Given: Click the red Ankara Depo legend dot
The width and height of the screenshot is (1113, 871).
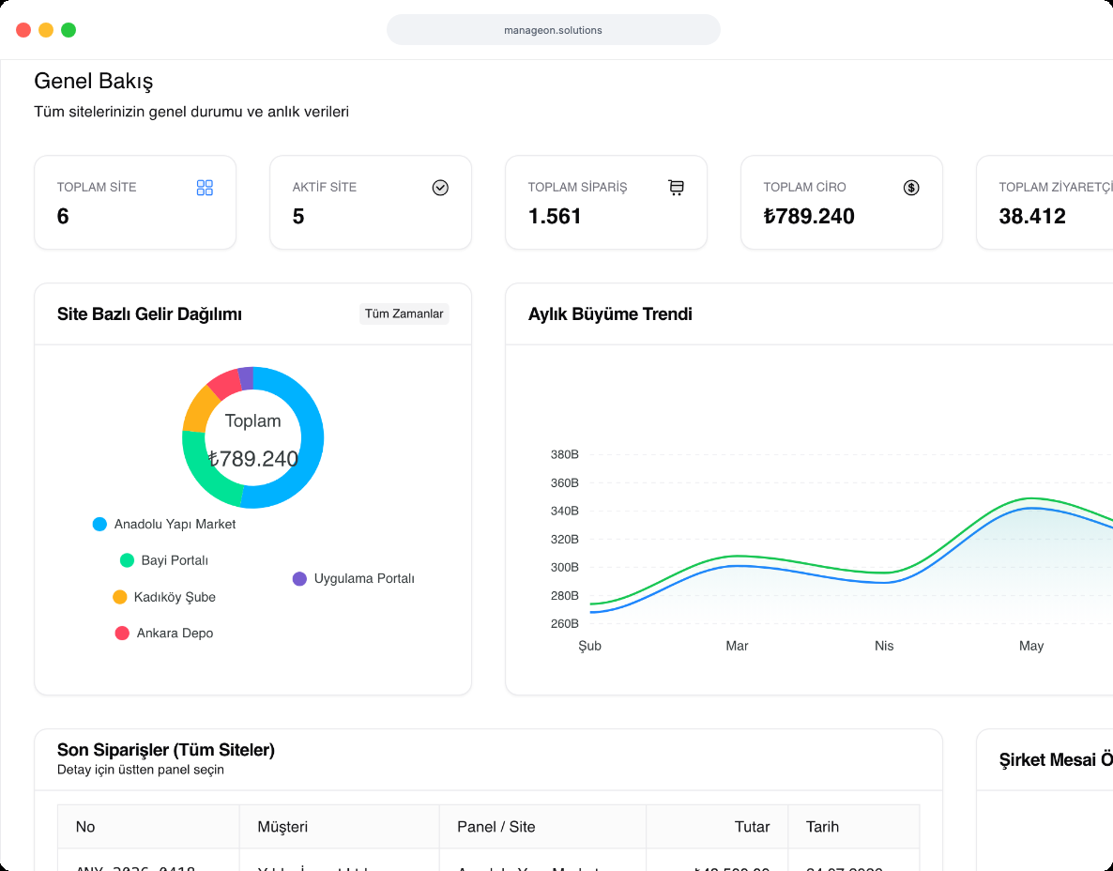Looking at the screenshot, I should click(122, 634).
